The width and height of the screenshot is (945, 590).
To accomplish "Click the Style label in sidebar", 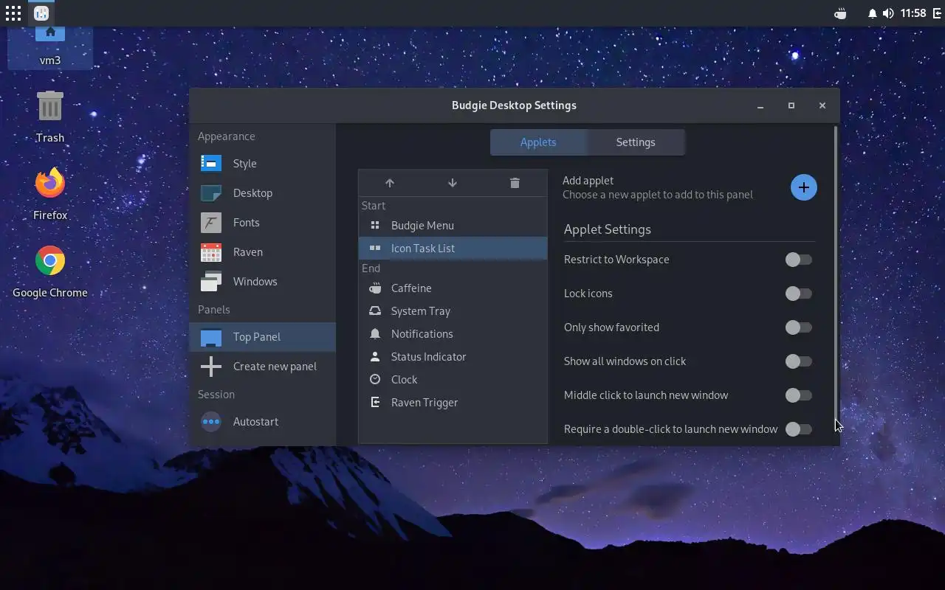I will pos(245,164).
